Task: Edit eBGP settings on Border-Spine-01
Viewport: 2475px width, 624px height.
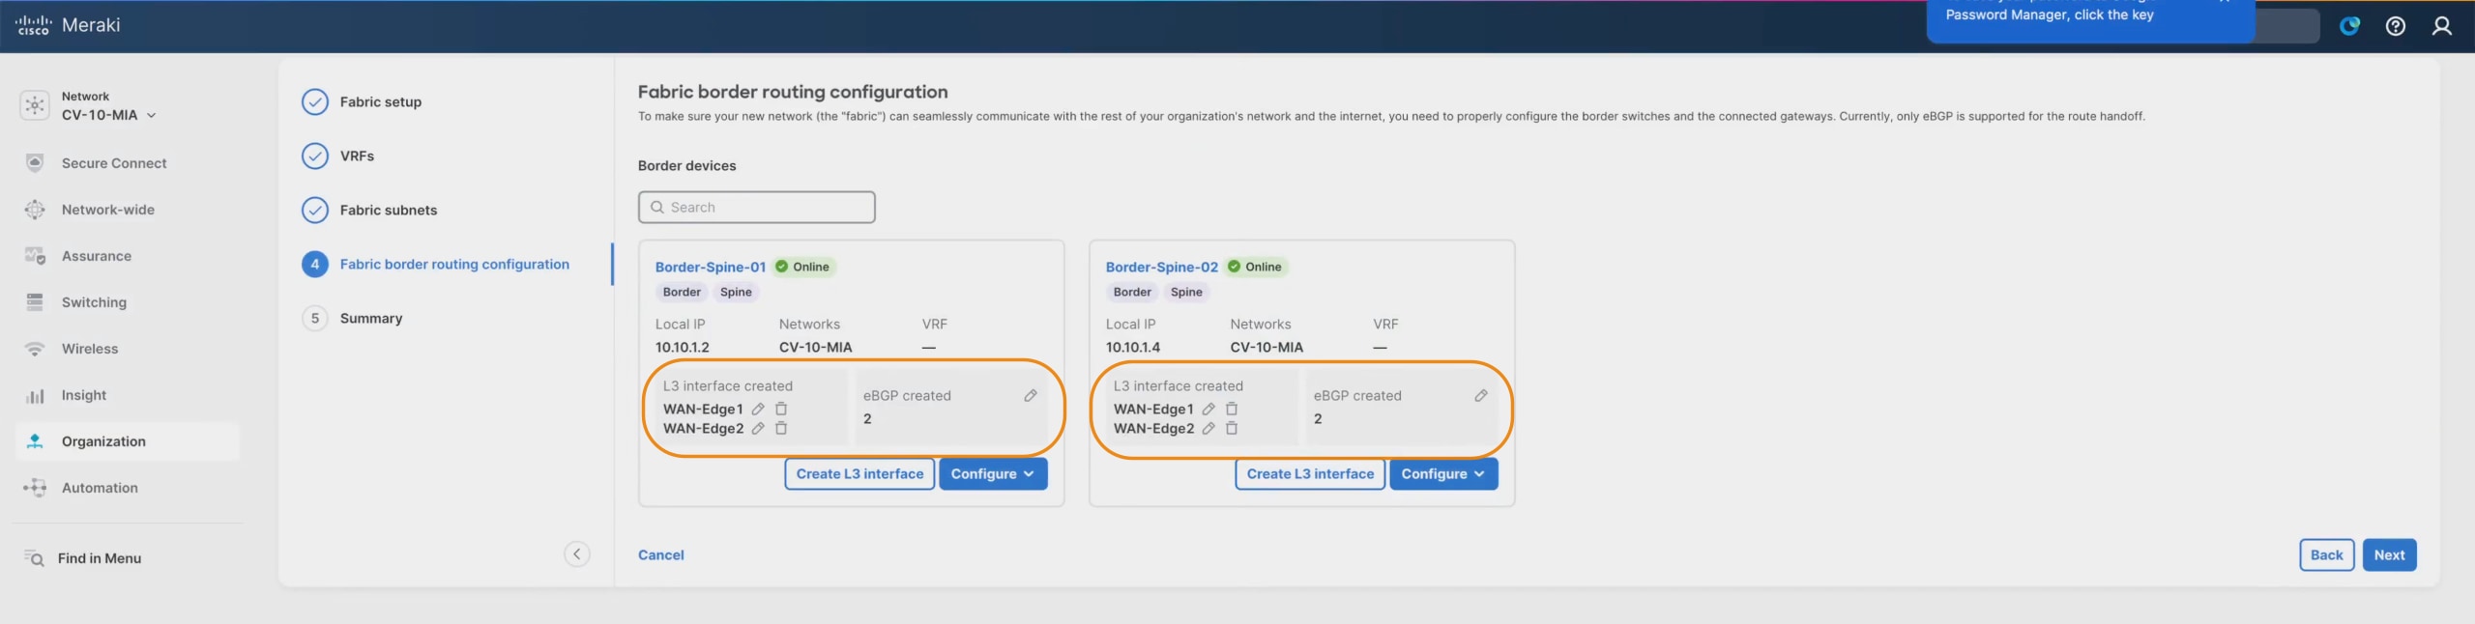Action: pos(1031,395)
